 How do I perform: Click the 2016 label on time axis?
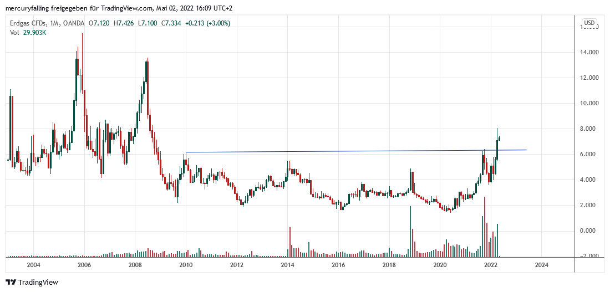pos(338,265)
